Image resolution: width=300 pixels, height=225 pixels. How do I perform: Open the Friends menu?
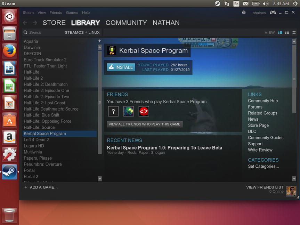pyautogui.click(x=56, y=13)
